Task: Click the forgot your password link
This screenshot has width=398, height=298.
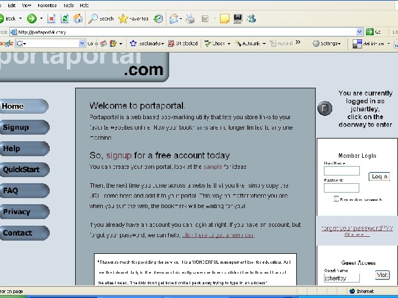Action: (x=357, y=228)
